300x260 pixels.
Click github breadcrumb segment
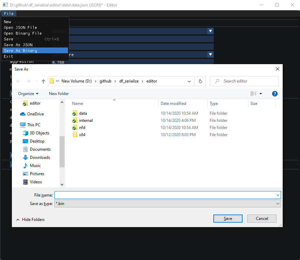click(x=105, y=81)
